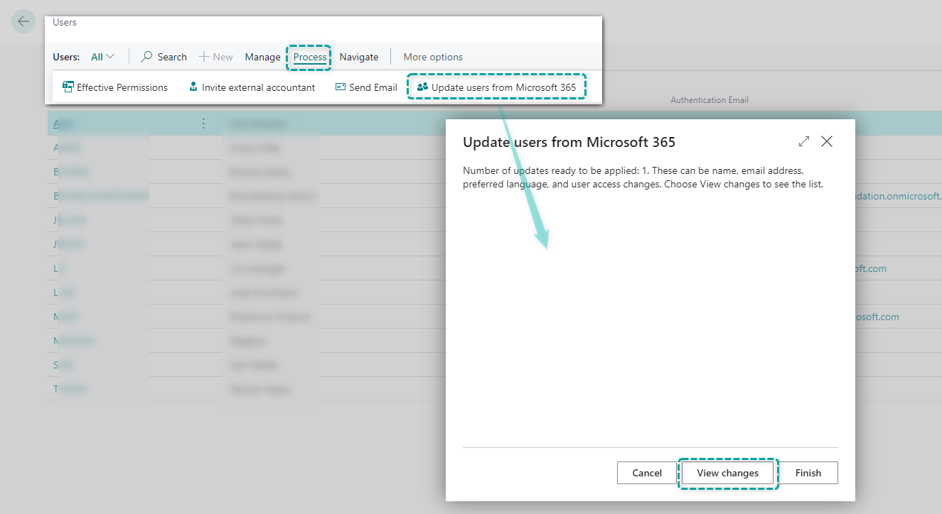
Task: Click the Invite external accountant icon
Action: tap(193, 87)
